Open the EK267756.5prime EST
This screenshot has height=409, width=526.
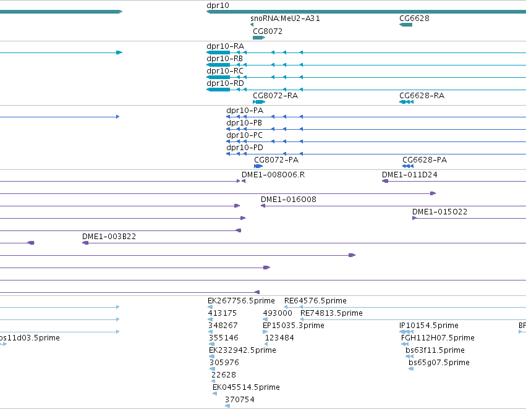point(241,301)
